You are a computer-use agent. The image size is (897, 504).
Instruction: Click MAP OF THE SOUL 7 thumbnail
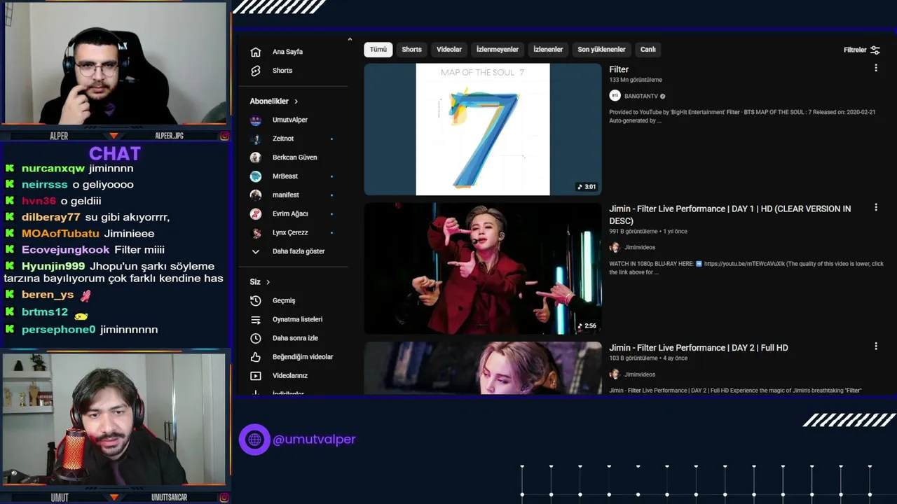click(483, 129)
